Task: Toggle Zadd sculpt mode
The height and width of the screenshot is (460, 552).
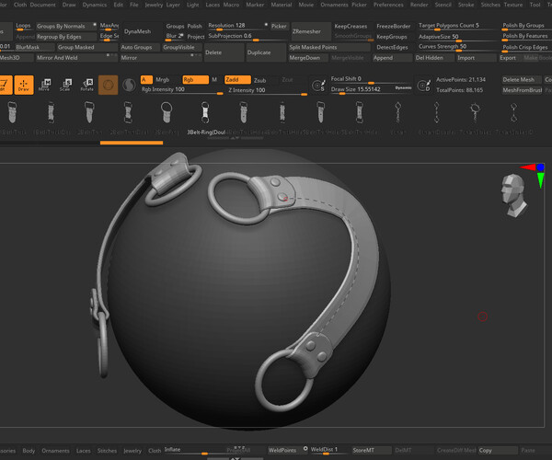Action: point(237,80)
